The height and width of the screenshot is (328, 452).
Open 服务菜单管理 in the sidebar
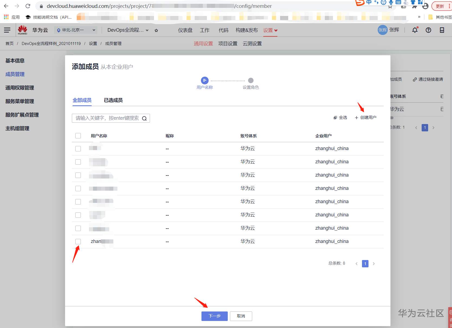click(x=20, y=101)
